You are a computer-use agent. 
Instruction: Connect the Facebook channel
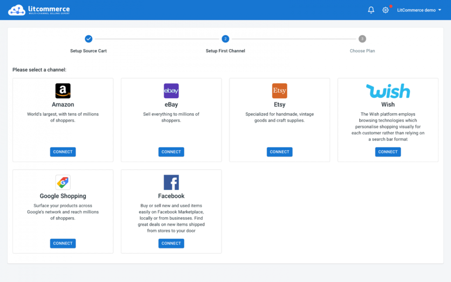click(171, 243)
